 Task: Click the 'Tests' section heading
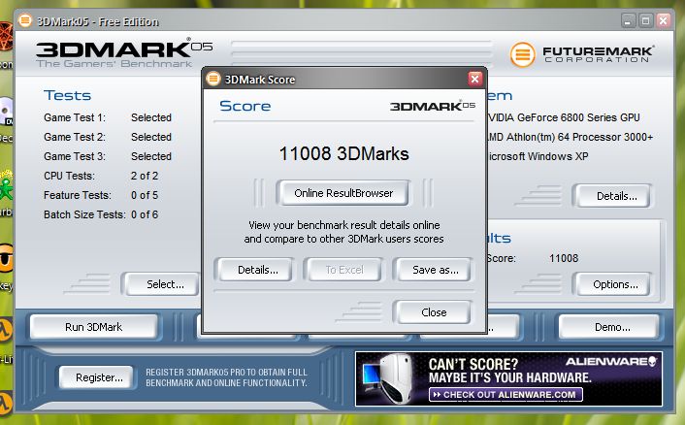coord(67,95)
